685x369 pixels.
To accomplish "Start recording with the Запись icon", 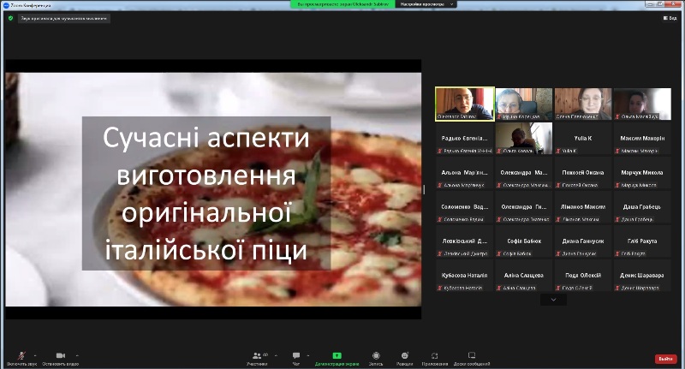I will [376, 357].
